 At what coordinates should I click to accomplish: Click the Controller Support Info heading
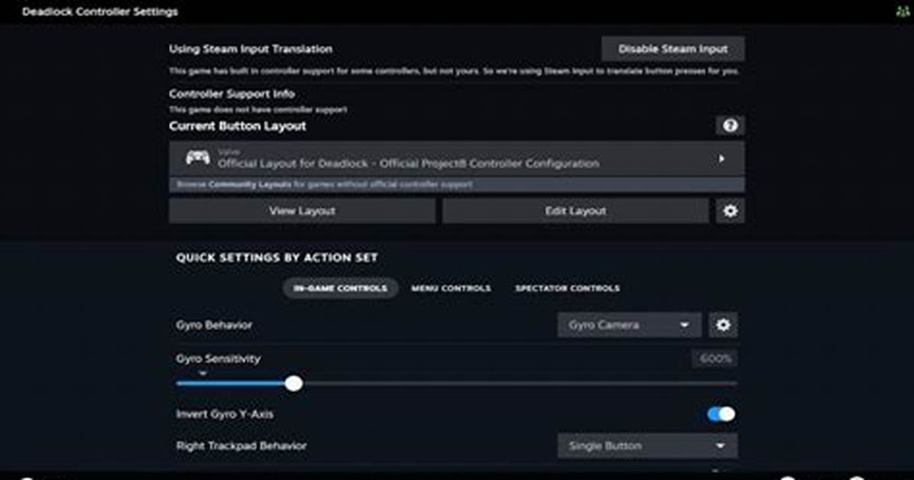232,94
